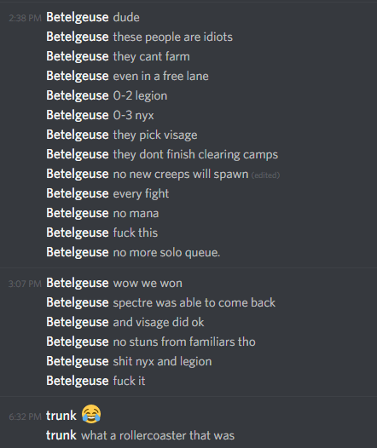Click Betelgeuse username beside "no mana"
Viewport: 377px width, 448px height.
(x=78, y=213)
